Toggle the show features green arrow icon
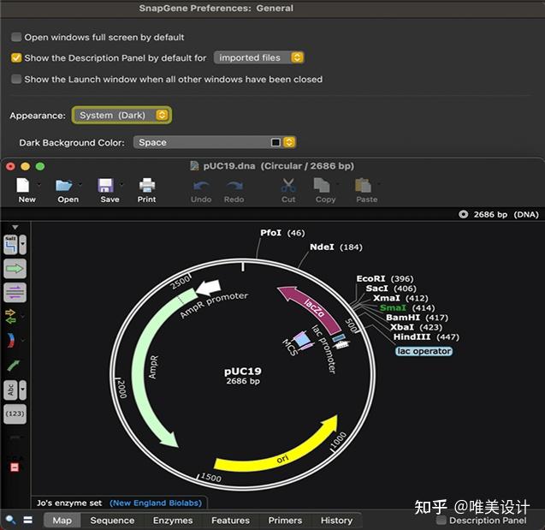The image size is (545, 530). point(15,269)
